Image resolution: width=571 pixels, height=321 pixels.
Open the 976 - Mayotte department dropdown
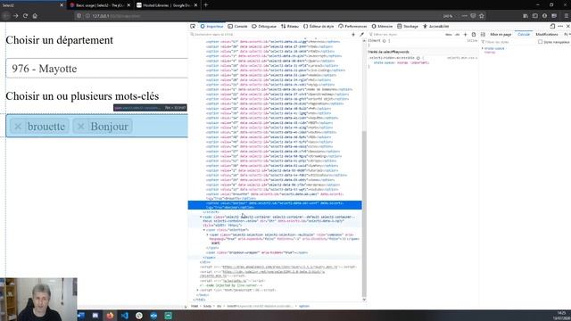(x=97, y=68)
